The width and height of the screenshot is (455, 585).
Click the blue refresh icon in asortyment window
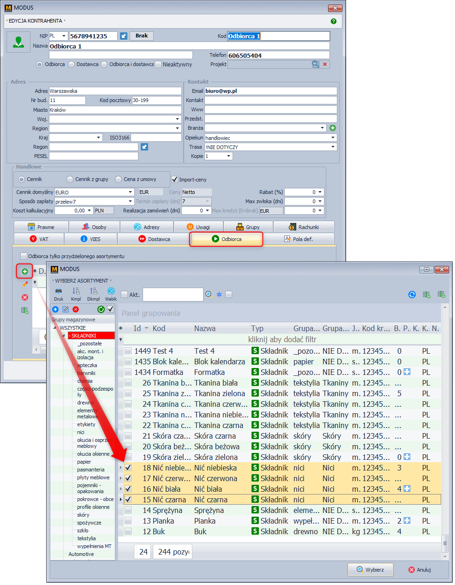(x=412, y=295)
